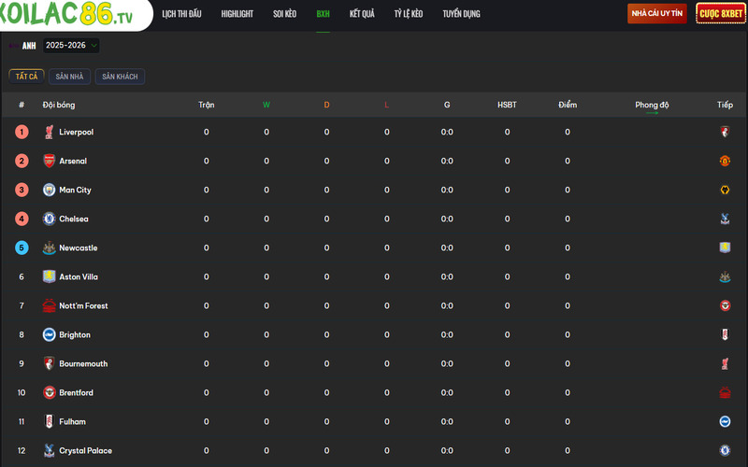The image size is (748, 467).
Task: Click the Fulham club crest icon
Action: tap(50, 421)
